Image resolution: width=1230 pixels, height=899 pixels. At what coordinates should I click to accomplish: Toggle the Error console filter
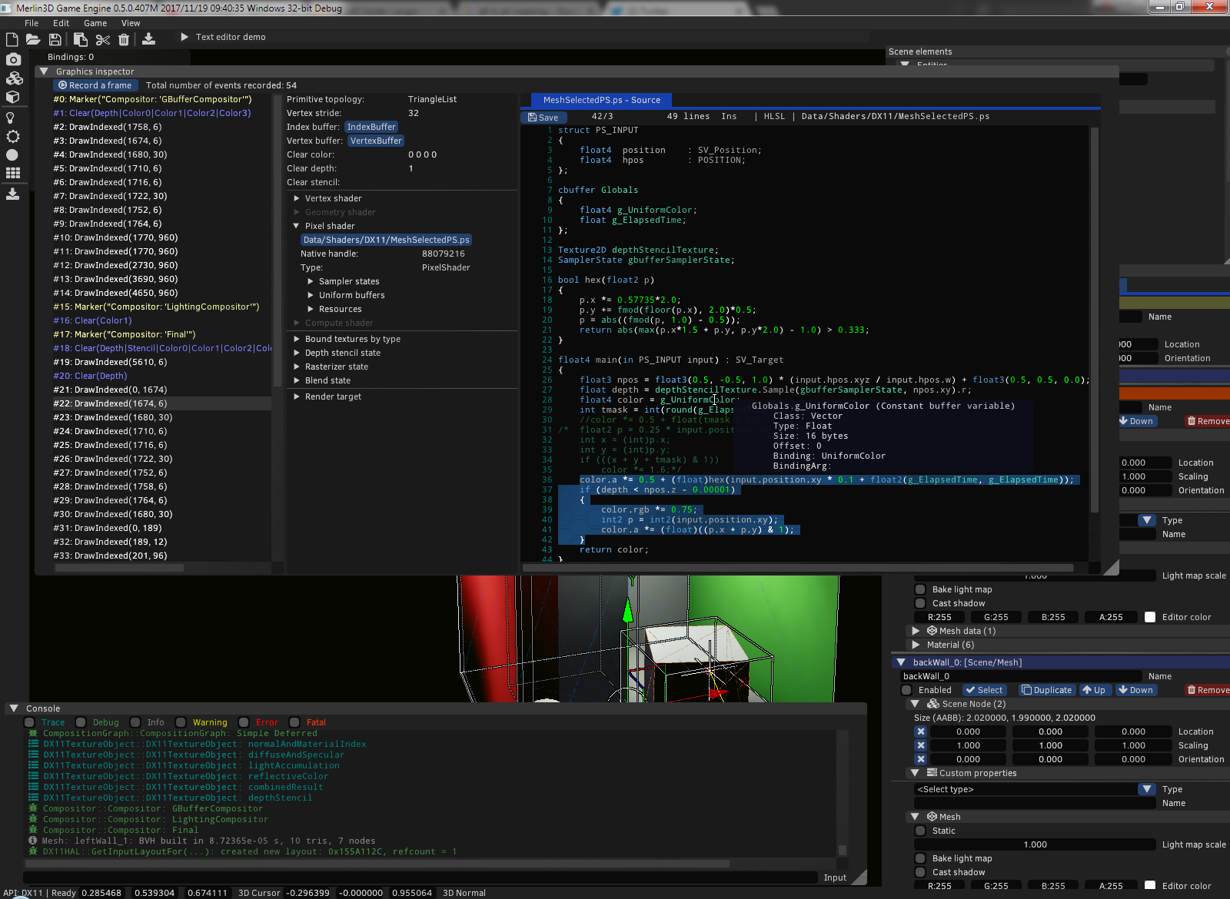tap(244, 722)
